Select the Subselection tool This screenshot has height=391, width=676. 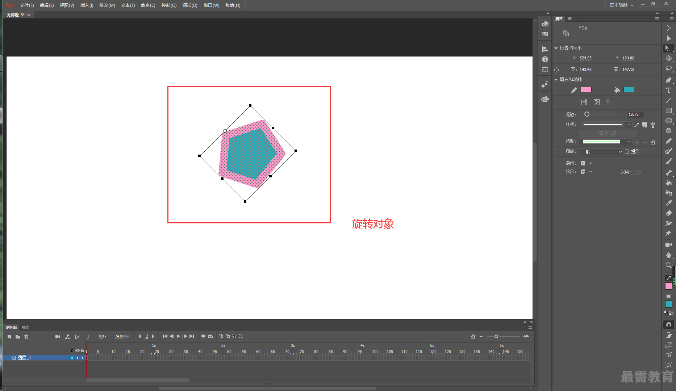point(669,38)
